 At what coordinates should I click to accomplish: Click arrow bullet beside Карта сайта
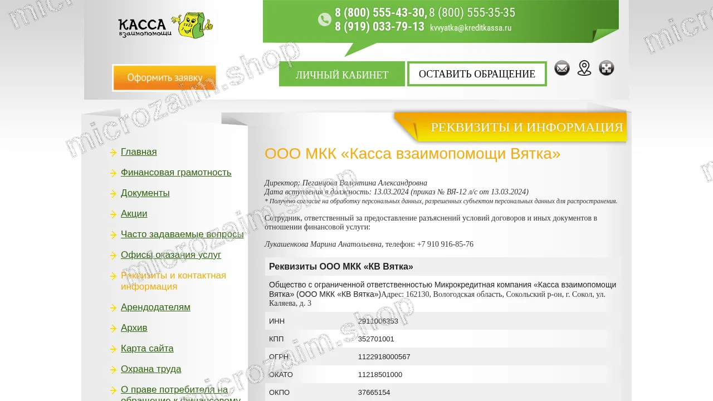coord(114,349)
